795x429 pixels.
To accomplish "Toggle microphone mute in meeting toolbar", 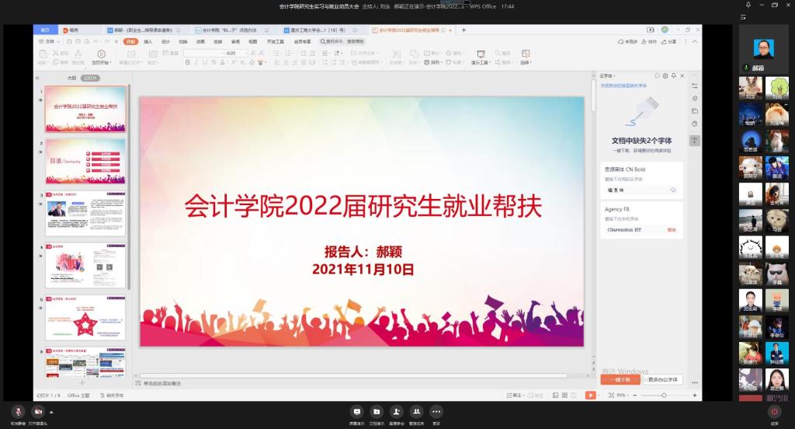I will point(18,411).
